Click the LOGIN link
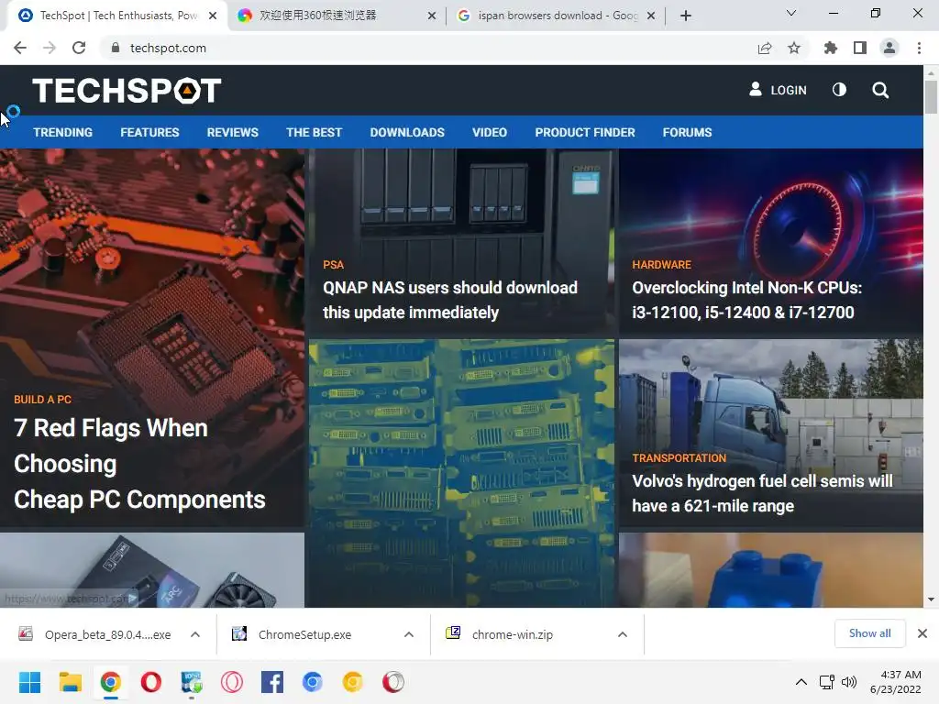The image size is (939, 704). point(779,90)
